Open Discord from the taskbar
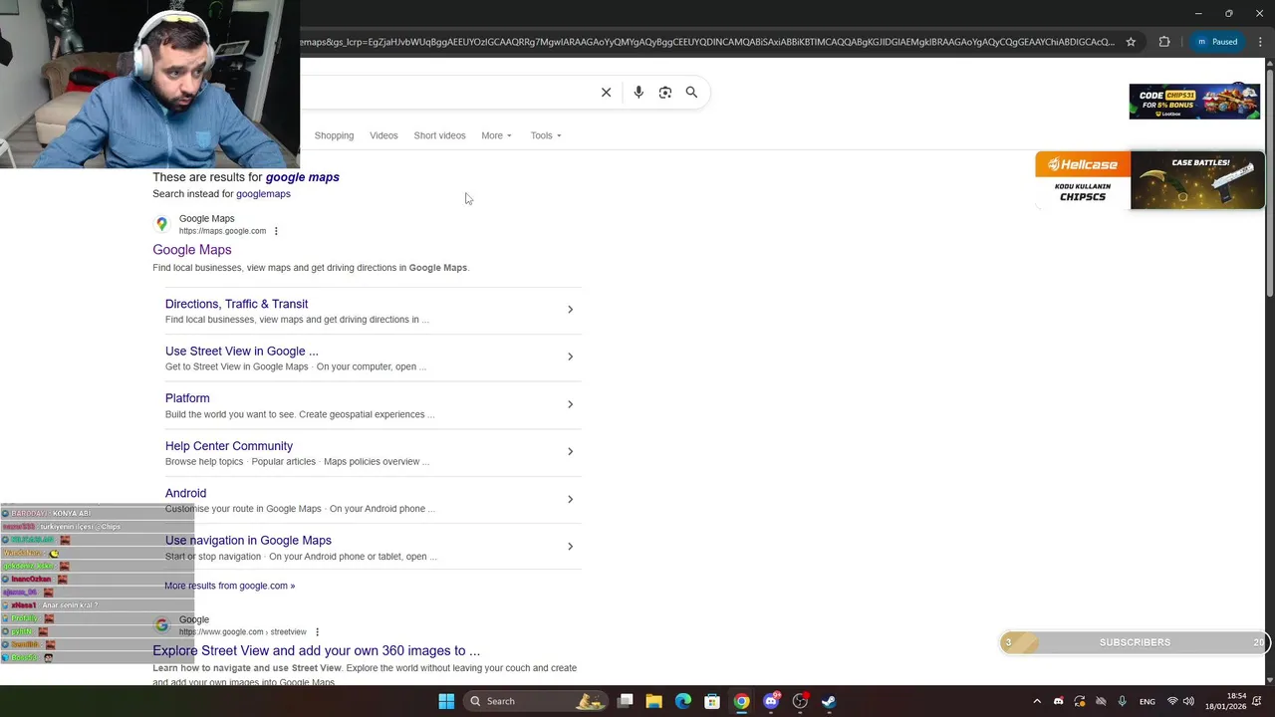The height and width of the screenshot is (717, 1275). coord(771,701)
